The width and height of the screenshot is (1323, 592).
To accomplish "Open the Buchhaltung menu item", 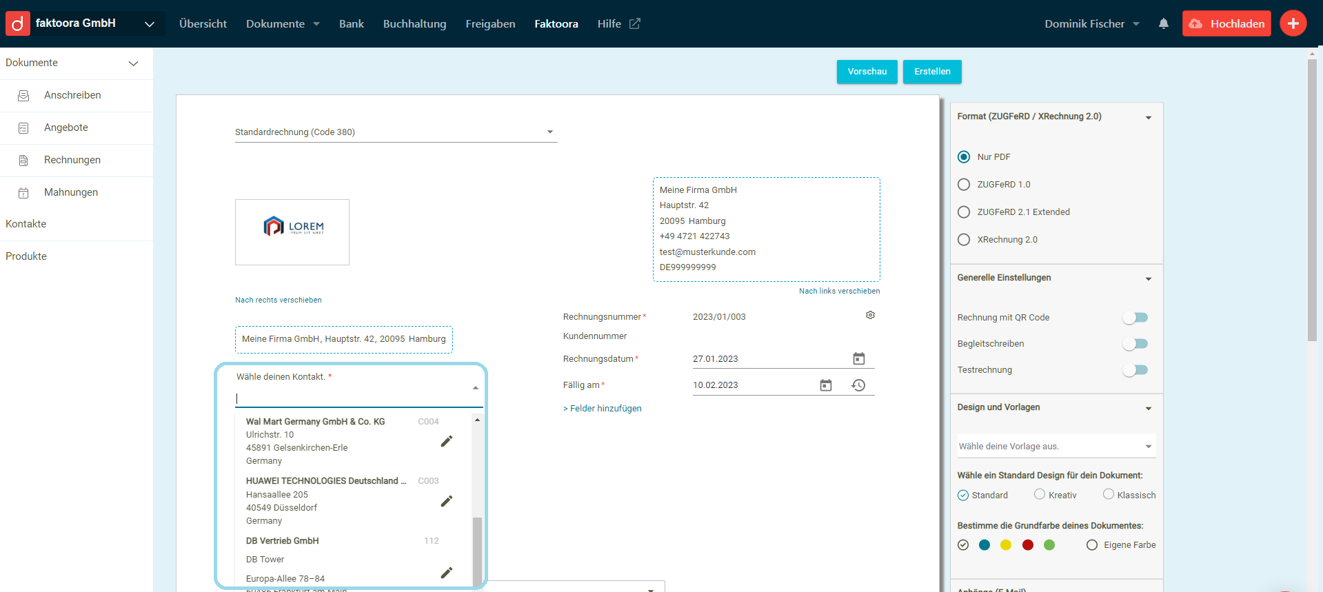I will [414, 24].
